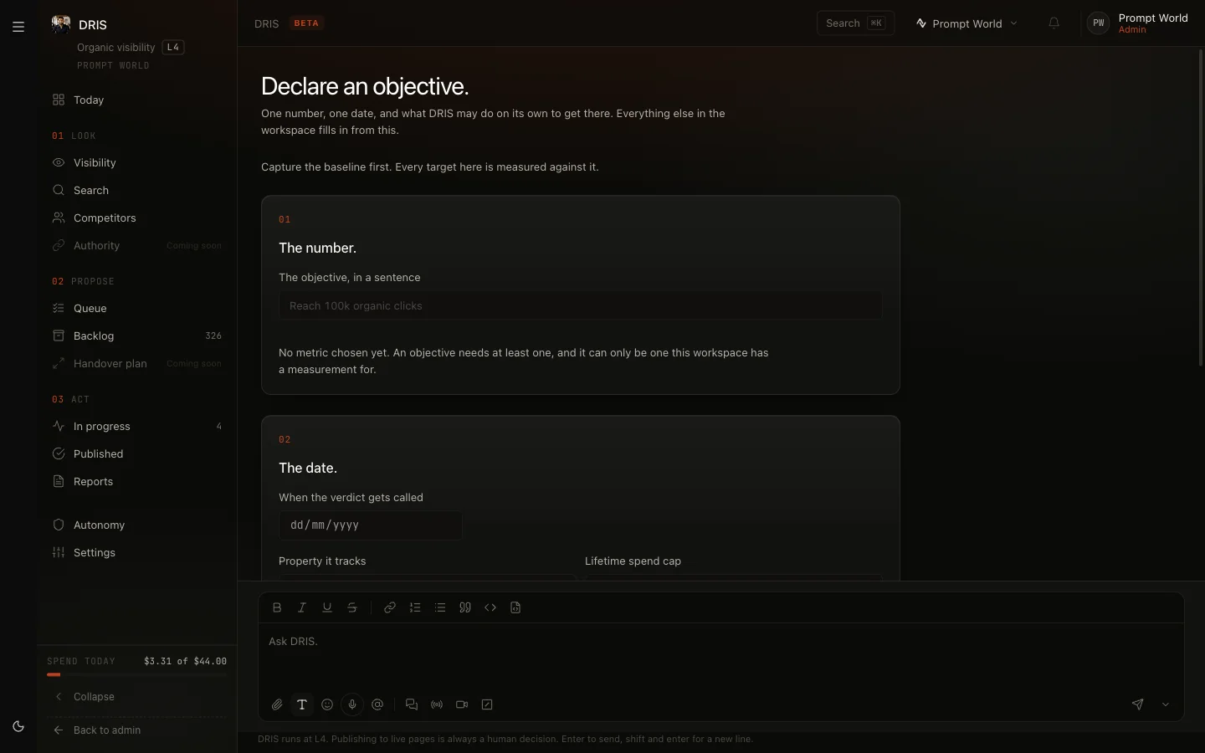The image size is (1205, 753).
Task: Open the emoji picker
Action: click(327, 704)
